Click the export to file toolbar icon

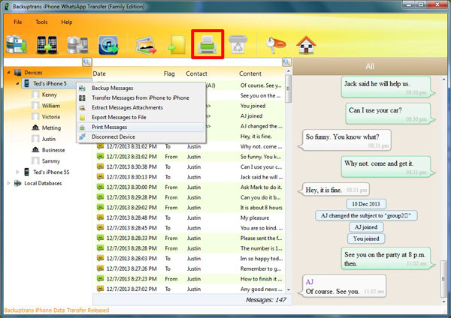[x=177, y=45]
